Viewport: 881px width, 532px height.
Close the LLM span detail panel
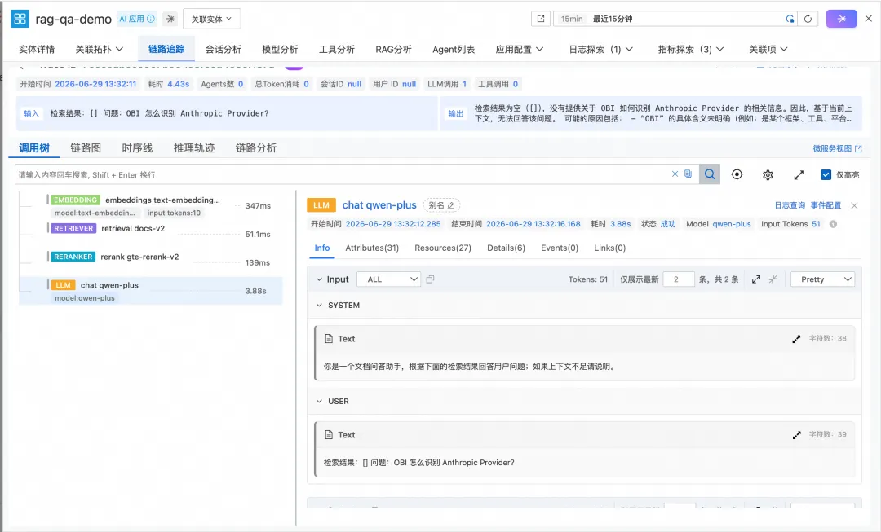(854, 205)
